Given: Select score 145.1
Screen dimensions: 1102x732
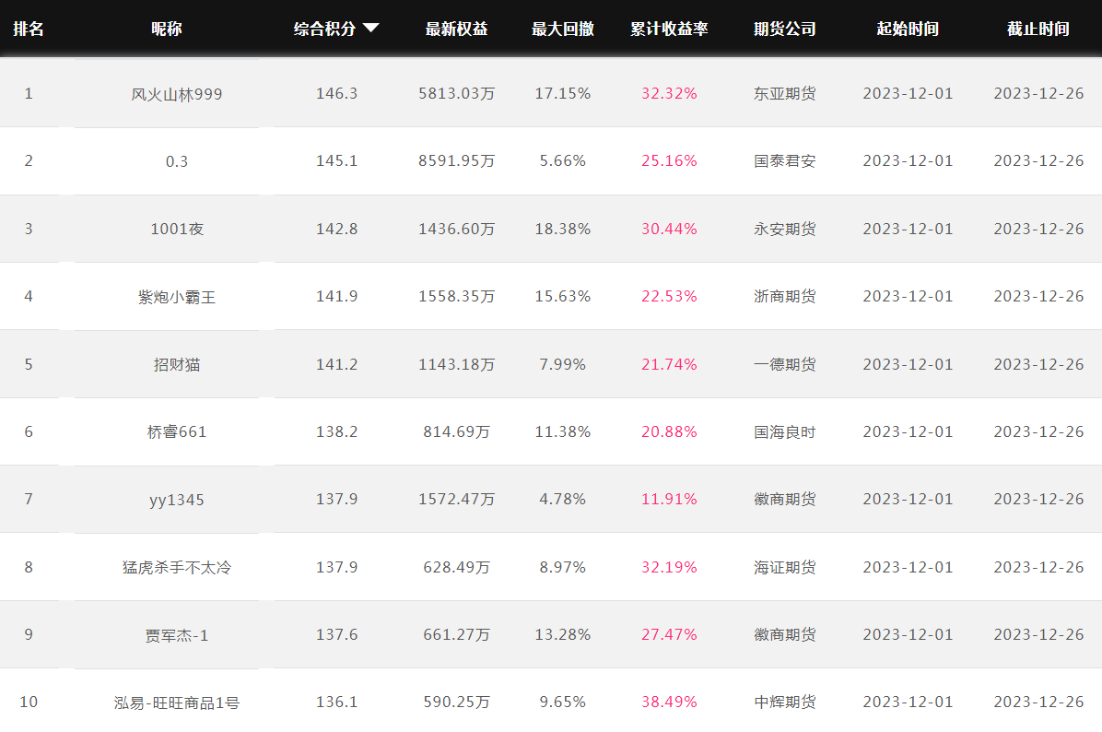Looking at the screenshot, I should coord(336,161).
